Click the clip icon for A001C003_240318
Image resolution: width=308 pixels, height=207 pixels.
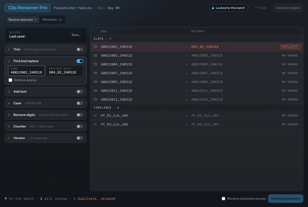point(95,55)
